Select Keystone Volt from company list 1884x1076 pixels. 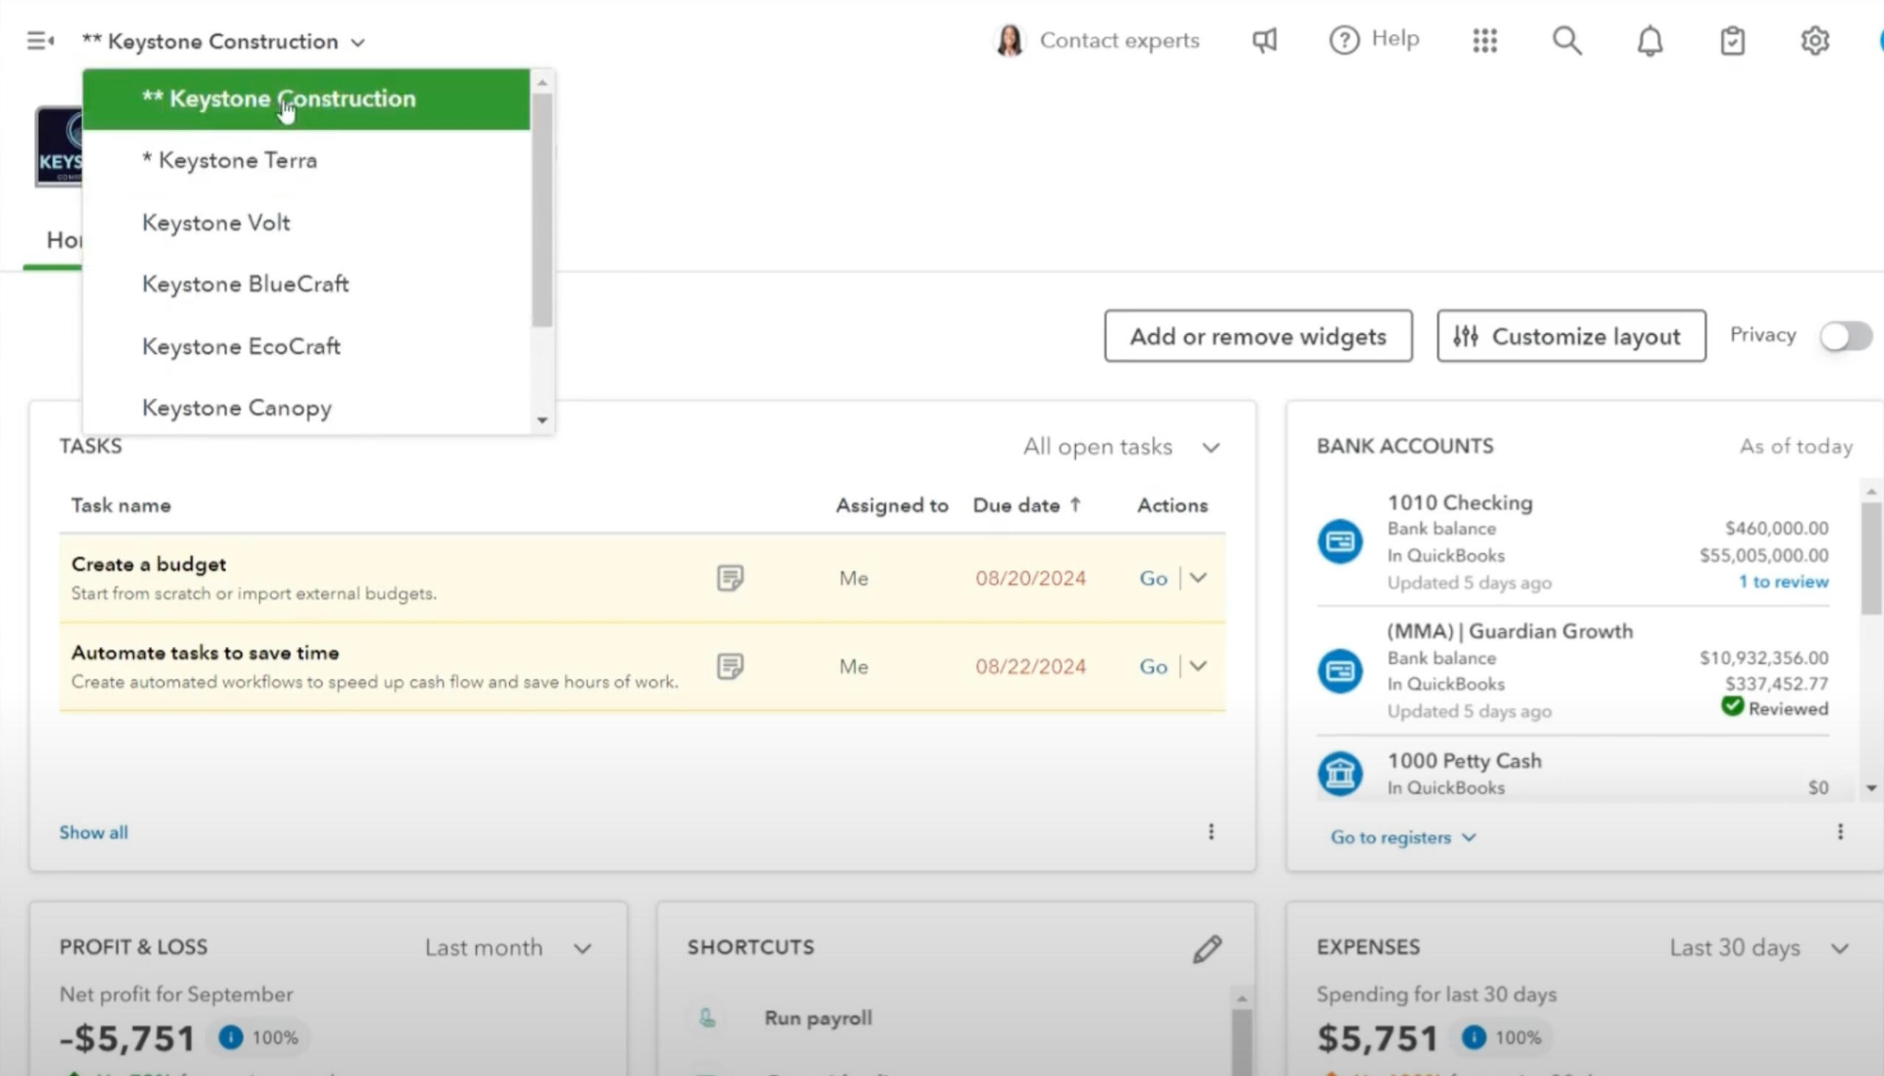(216, 222)
